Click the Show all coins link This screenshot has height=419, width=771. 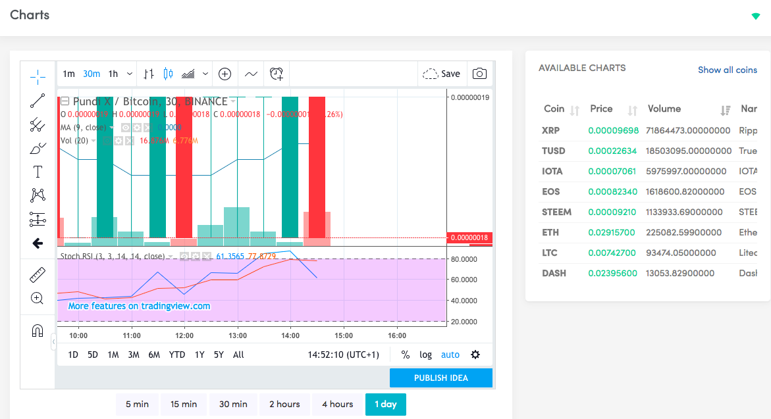tap(728, 70)
